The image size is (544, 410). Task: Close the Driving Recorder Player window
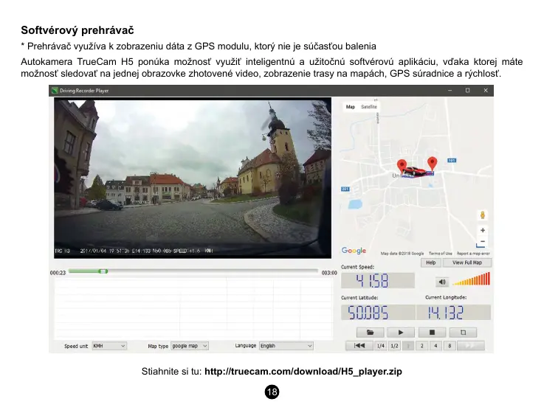486,91
